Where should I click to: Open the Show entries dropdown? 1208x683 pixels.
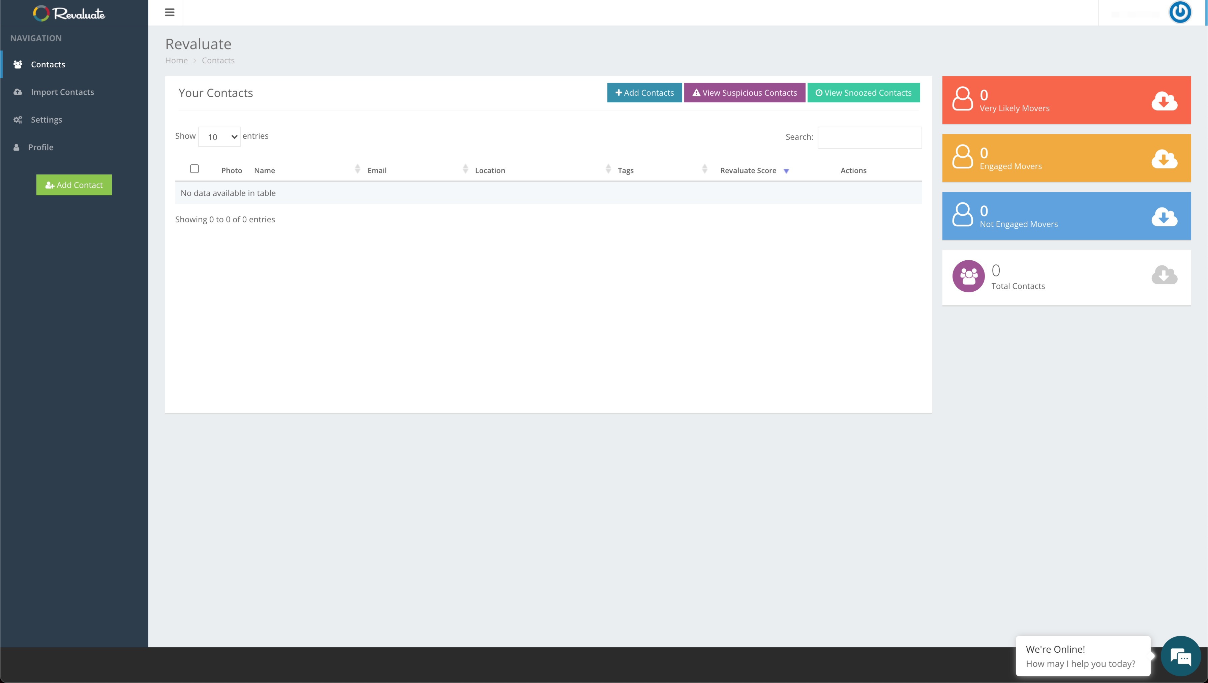[219, 136]
